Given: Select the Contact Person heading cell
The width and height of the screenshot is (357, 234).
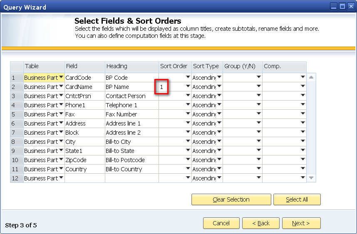Looking at the screenshot, I should [x=131, y=96].
